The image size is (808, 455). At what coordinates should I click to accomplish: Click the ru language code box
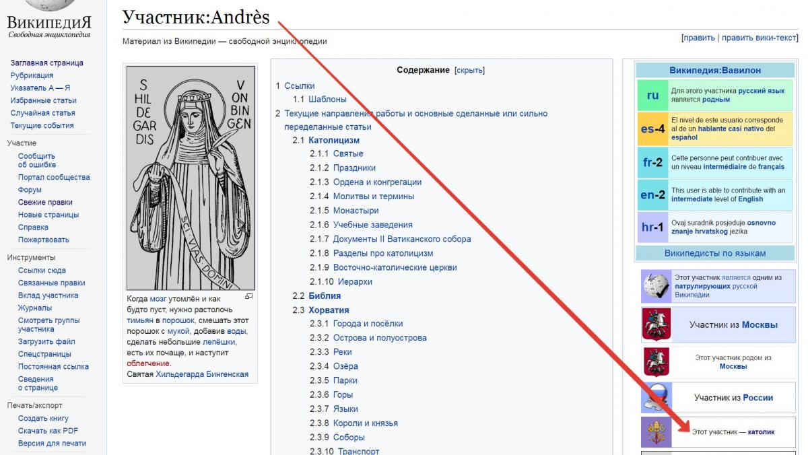pyautogui.click(x=653, y=95)
